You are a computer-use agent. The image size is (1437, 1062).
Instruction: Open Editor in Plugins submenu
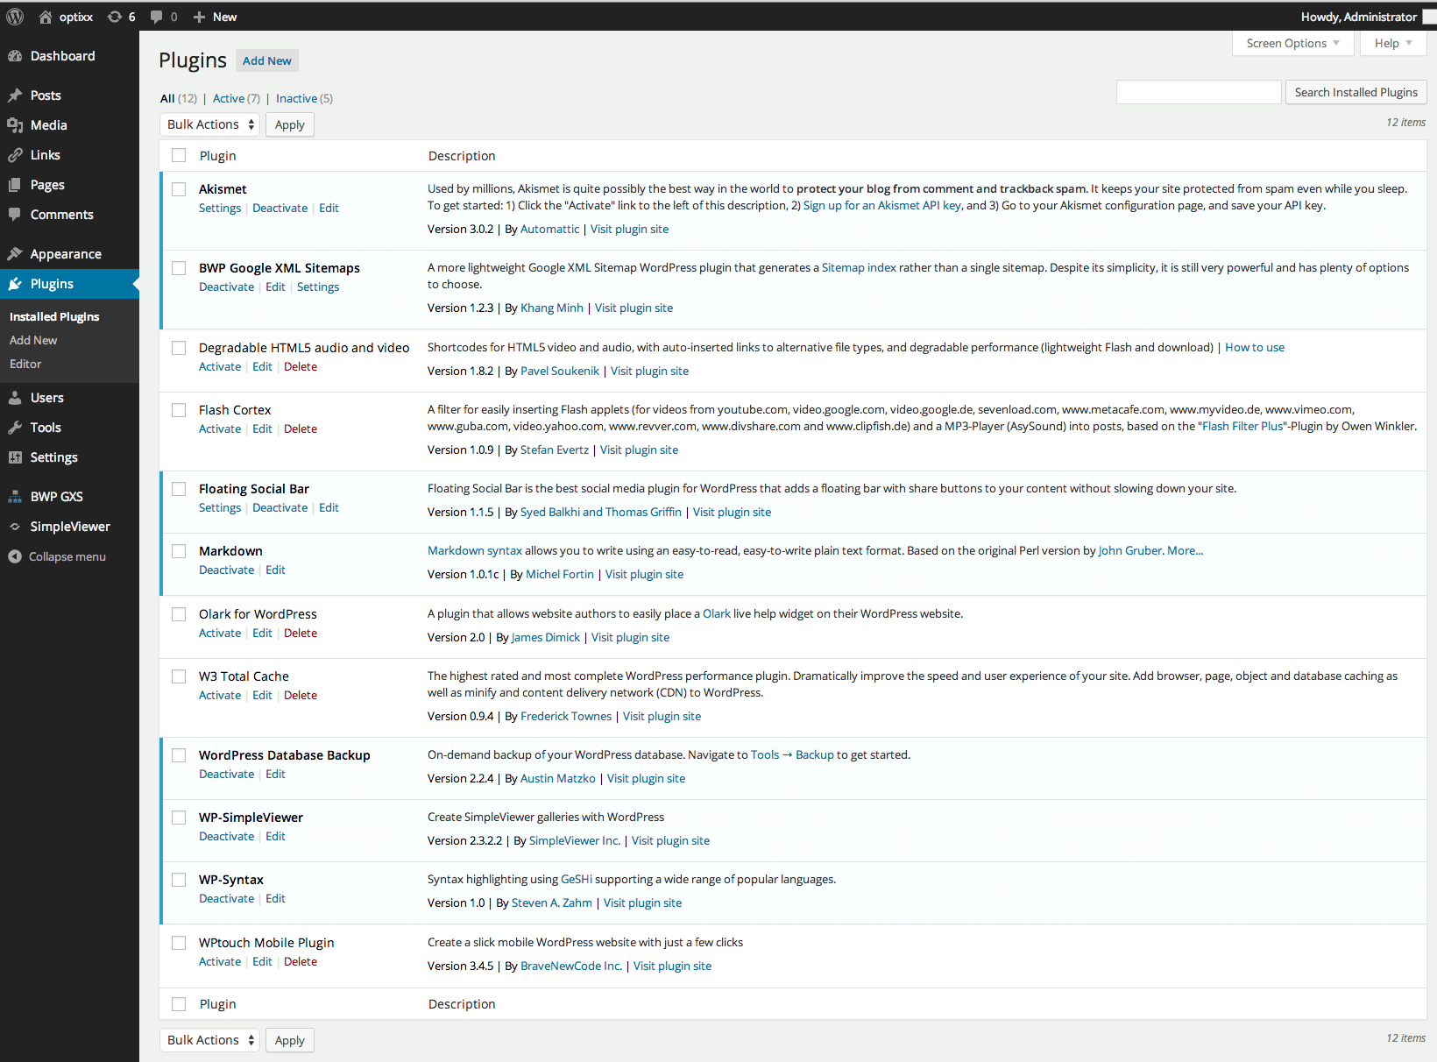click(25, 364)
